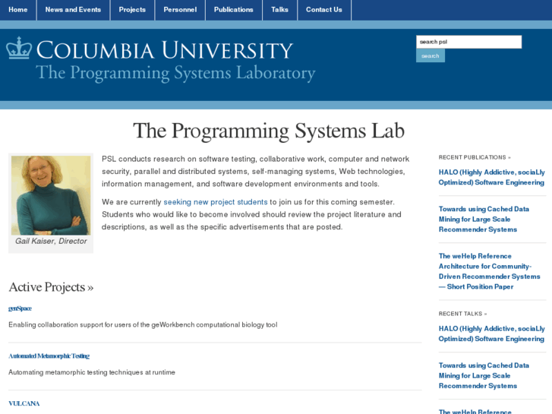
Task: Click The Programming Systems Laboratory subtitle
Action: 175,73
